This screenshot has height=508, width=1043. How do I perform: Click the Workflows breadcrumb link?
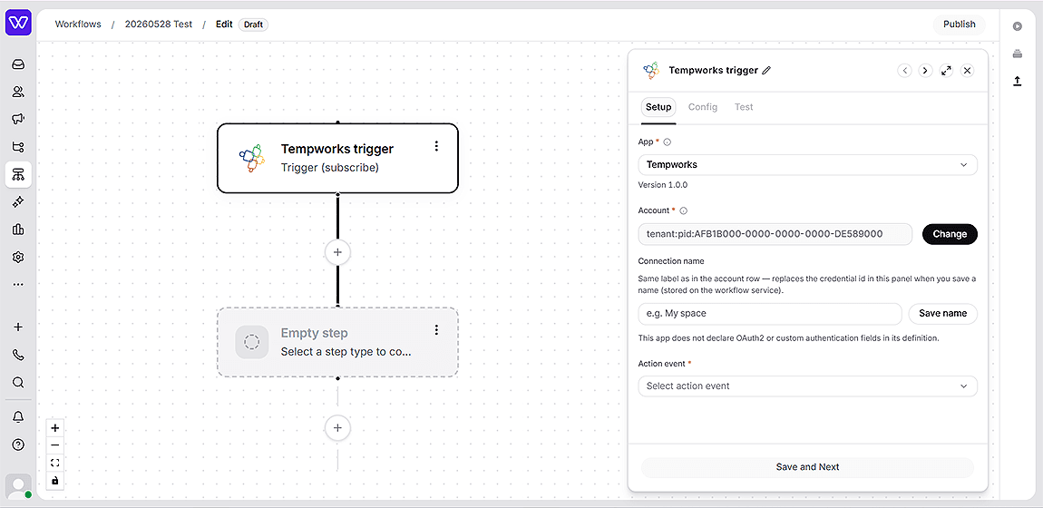pos(78,24)
